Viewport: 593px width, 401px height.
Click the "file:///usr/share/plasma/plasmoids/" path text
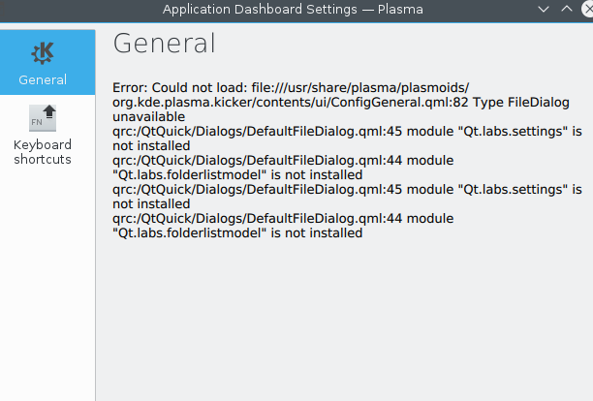pos(360,88)
